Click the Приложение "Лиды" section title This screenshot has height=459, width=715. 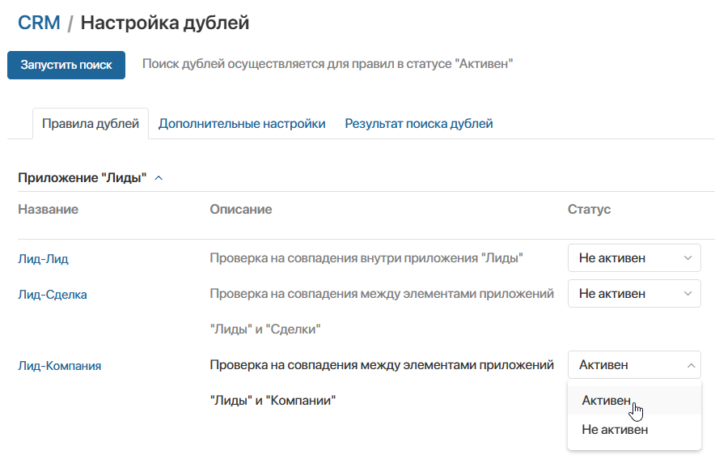(82, 177)
